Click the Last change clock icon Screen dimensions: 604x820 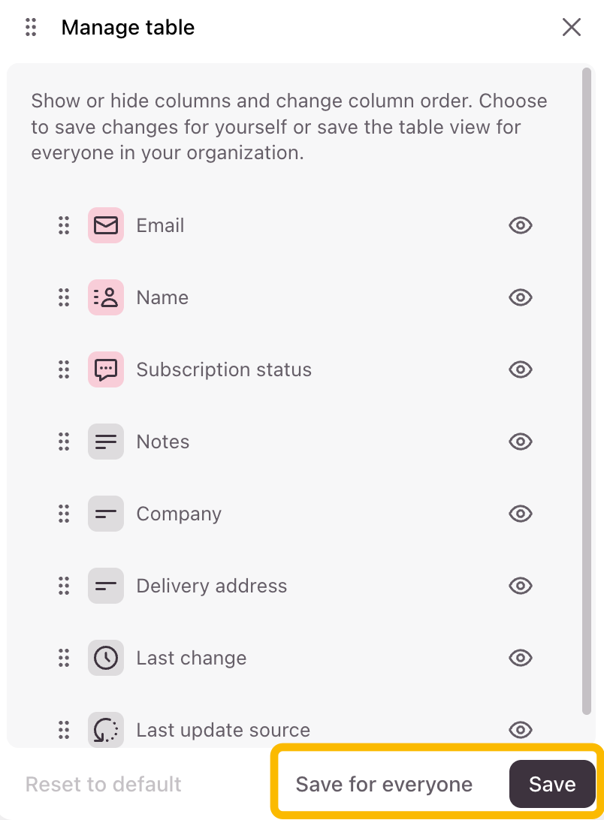106,658
